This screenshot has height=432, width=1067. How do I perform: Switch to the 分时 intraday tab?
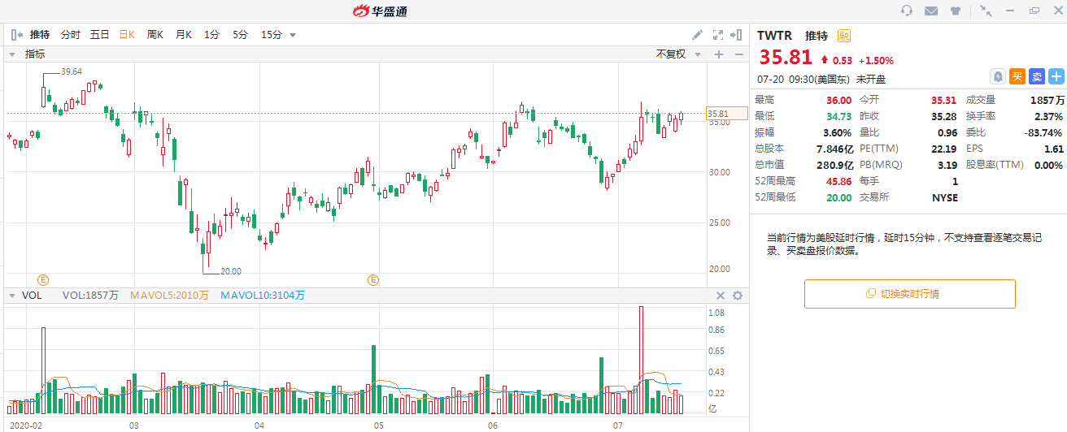[x=71, y=35]
